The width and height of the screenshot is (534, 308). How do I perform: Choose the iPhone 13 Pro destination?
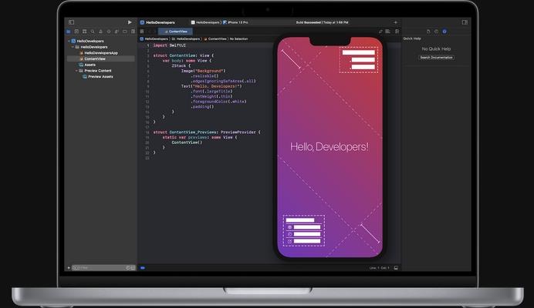pyautogui.click(x=235, y=22)
